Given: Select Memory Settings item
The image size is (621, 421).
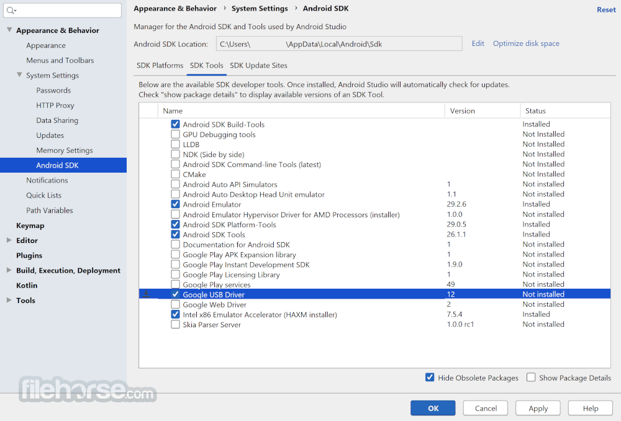Looking at the screenshot, I should 65,150.
